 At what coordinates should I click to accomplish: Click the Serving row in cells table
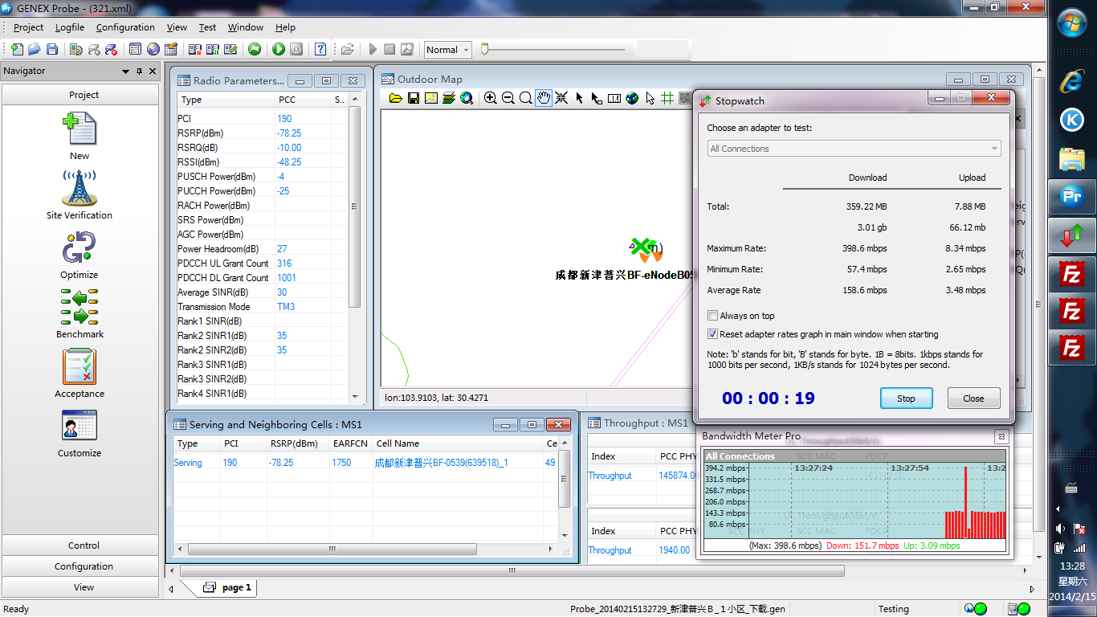click(366, 463)
